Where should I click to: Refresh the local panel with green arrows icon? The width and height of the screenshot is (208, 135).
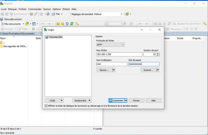click(x=71, y=24)
